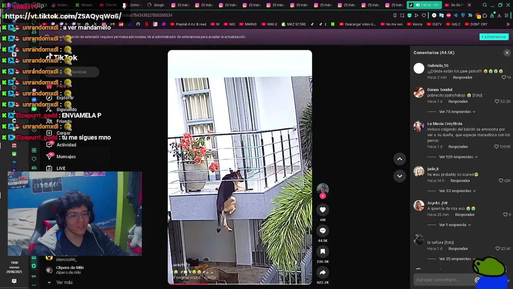Save video with the bookmark icon

click(x=323, y=251)
